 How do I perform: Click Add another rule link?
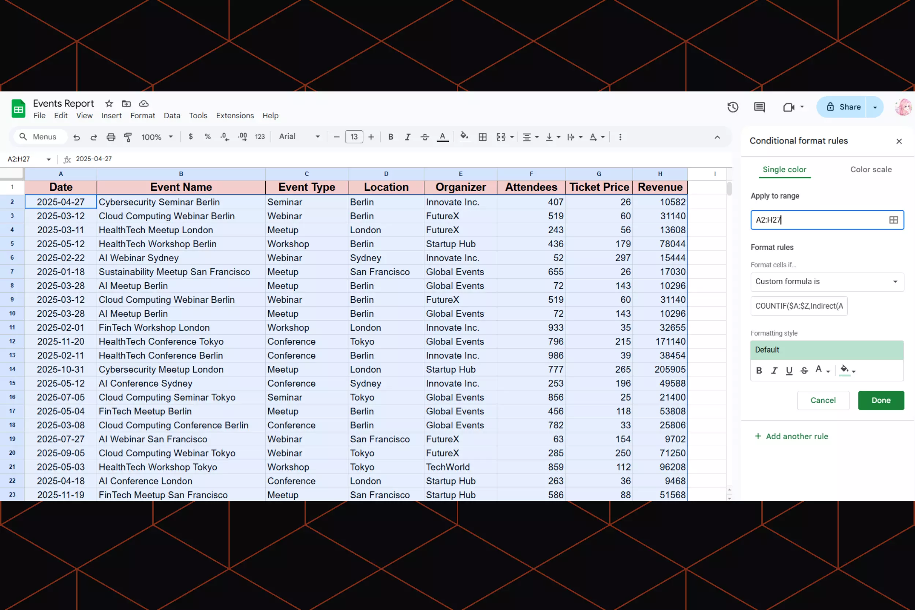[x=791, y=436]
